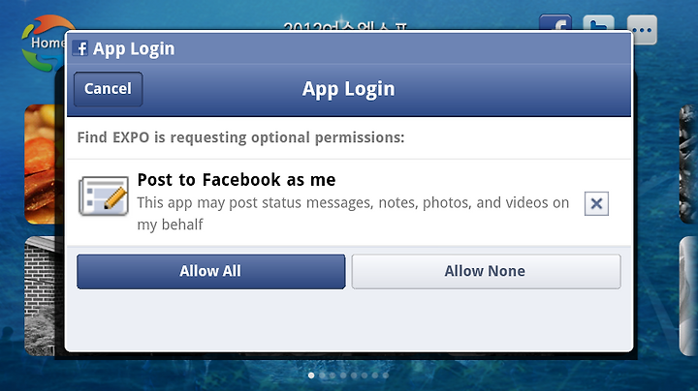Click the Find EXPO permissions request text
Image resolution: width=698 pixels, height=391 pixels.
pos(240,137)
